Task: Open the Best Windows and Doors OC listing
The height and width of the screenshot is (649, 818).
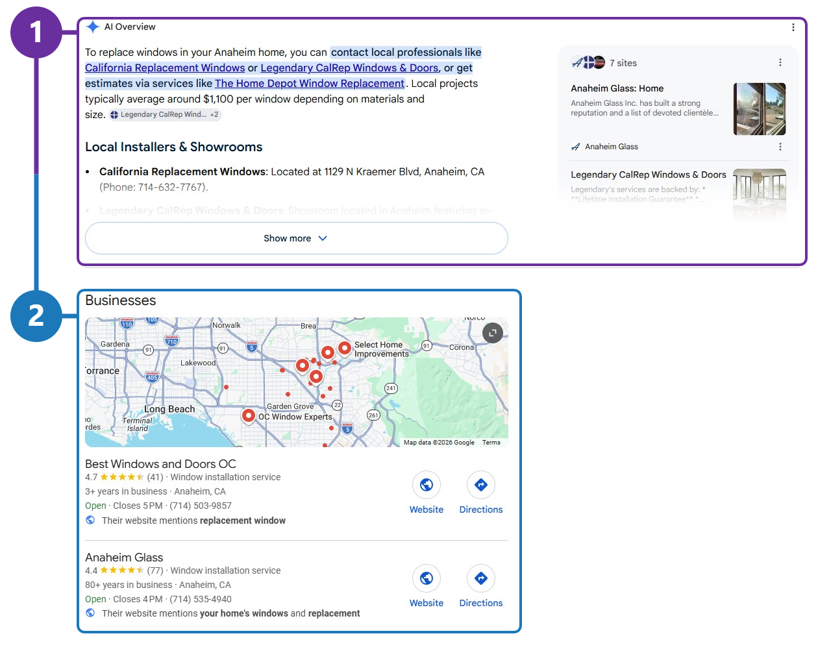Action: 160,464
